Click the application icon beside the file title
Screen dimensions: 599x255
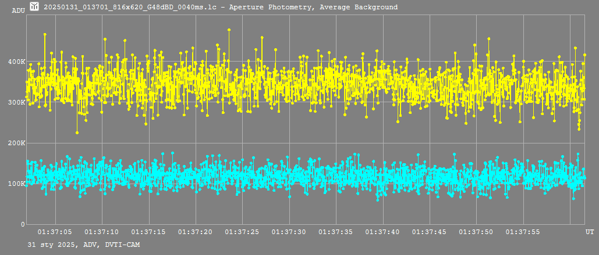pyautogui.click(x=35, y=6)
